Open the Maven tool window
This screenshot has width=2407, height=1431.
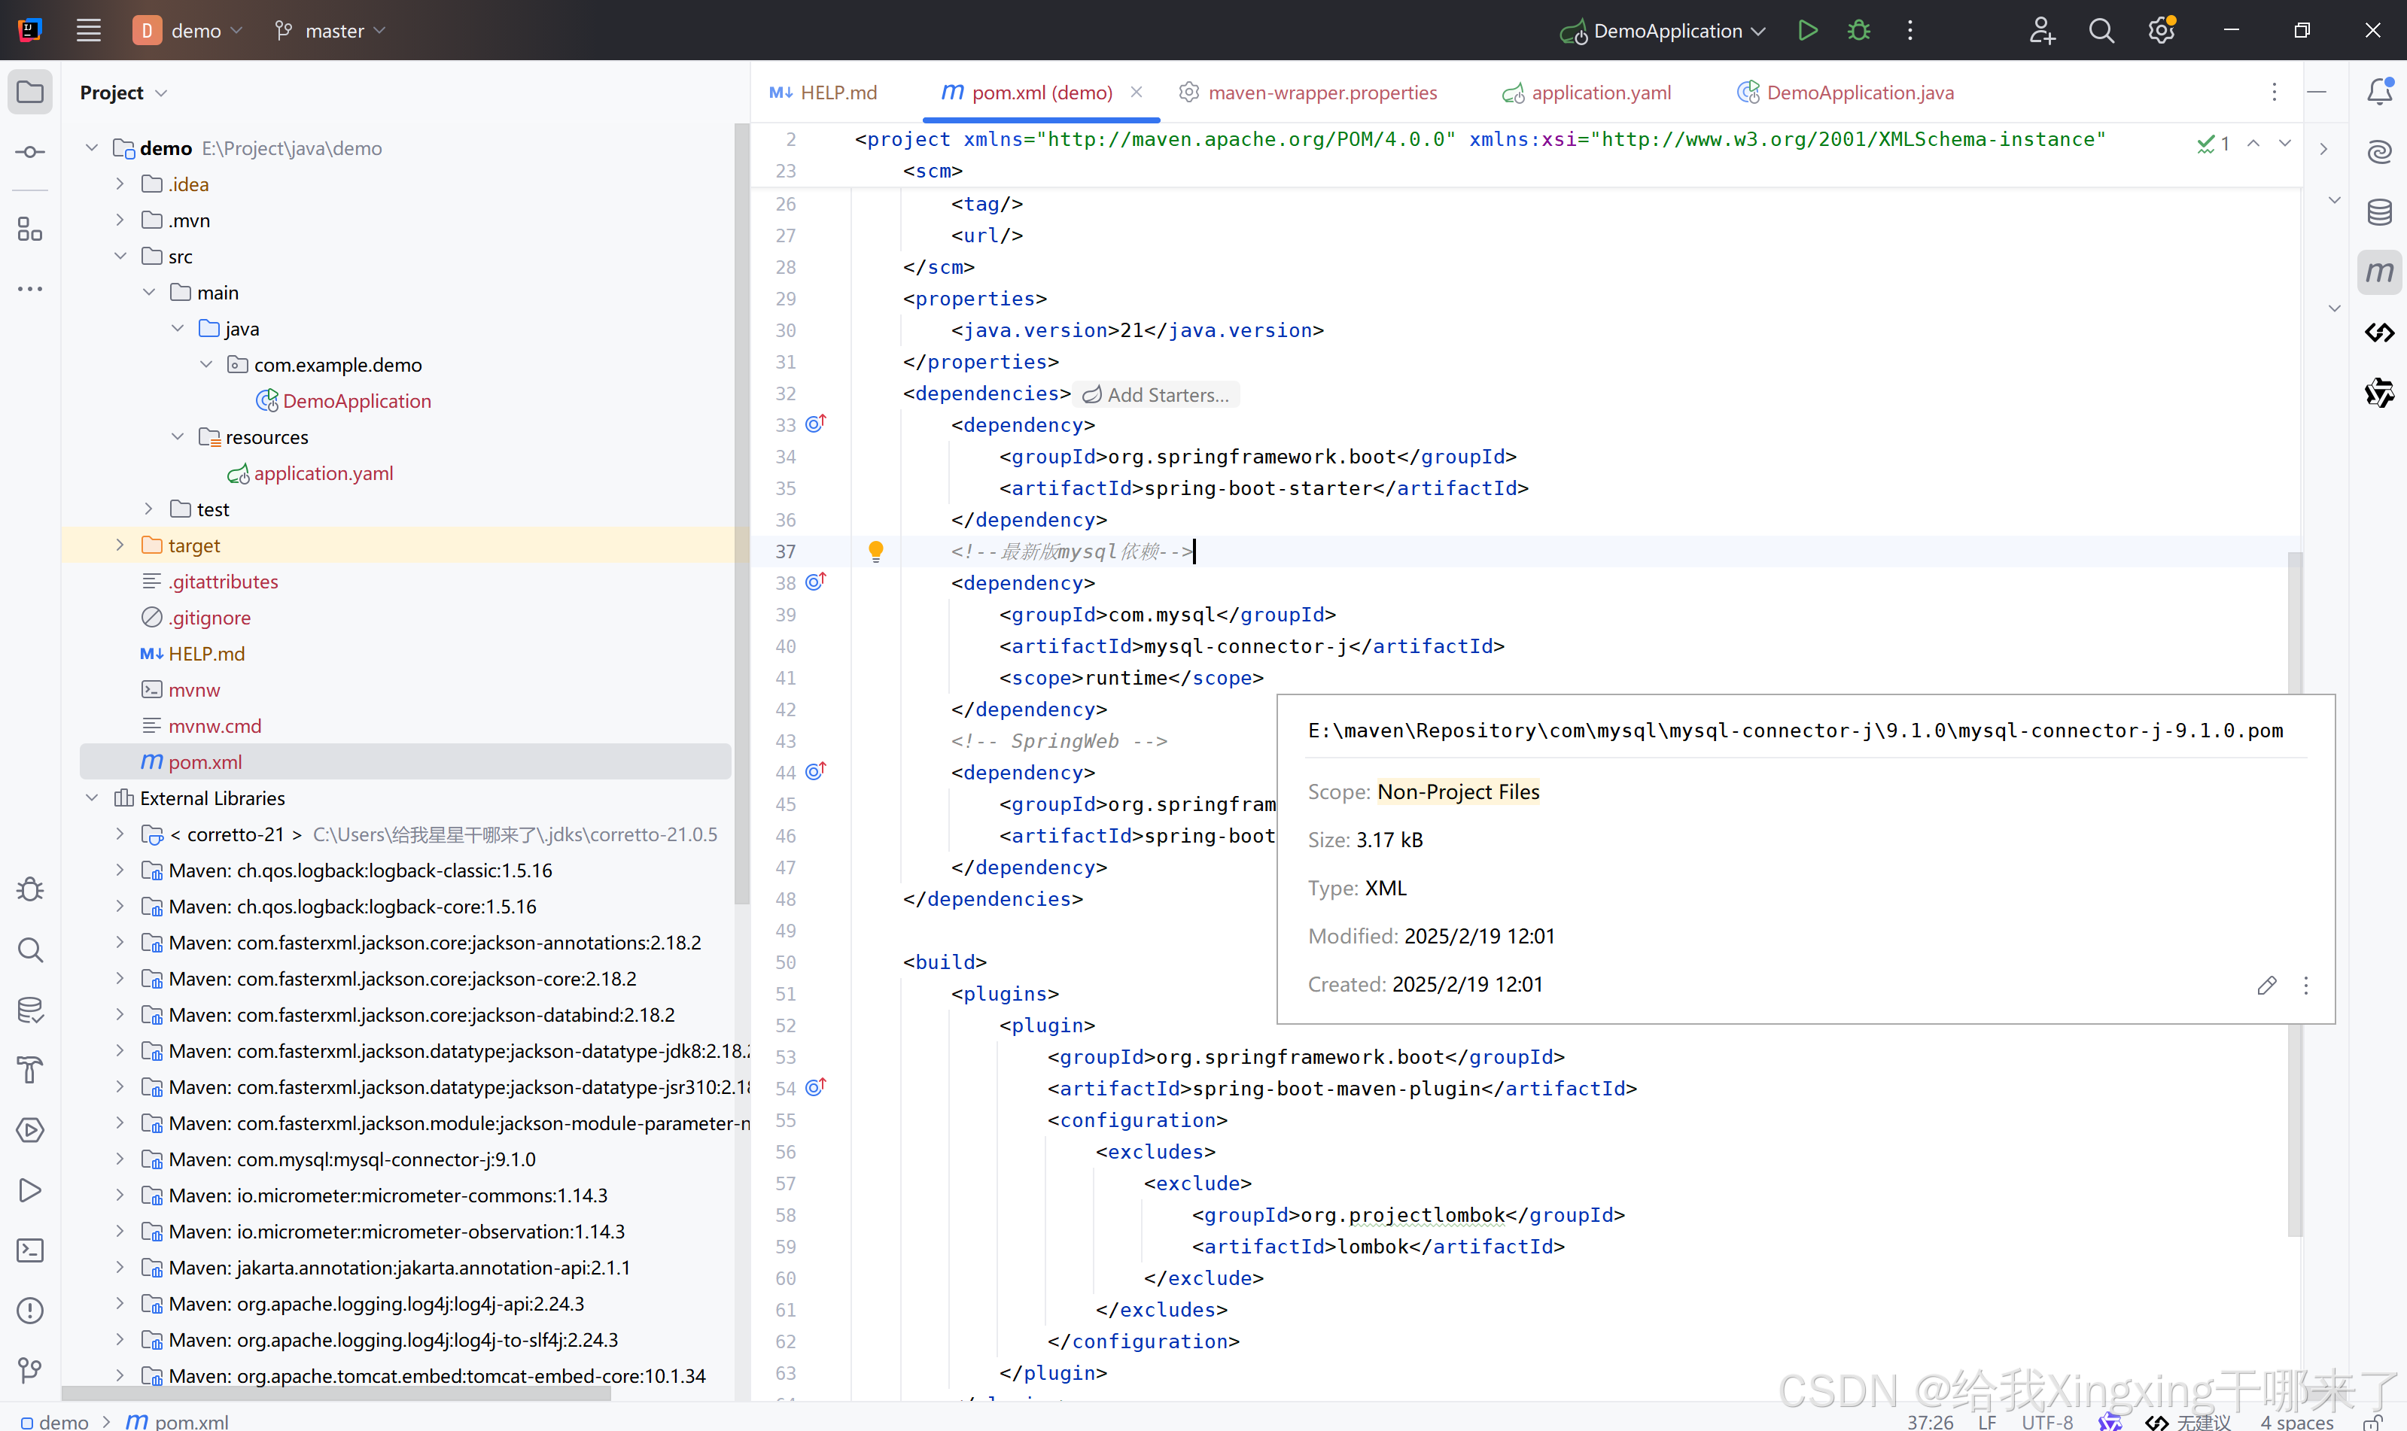pyautogui.click(x=2379, y=273)
